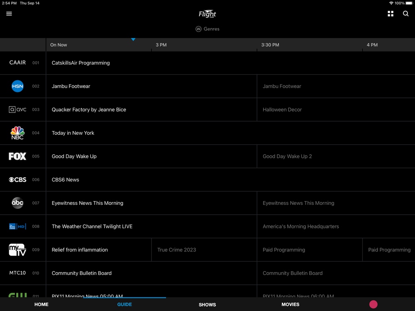Select the 3:30 PM time header
The height and width of the screenshot is (311, 415).
(x=270, y=45)
